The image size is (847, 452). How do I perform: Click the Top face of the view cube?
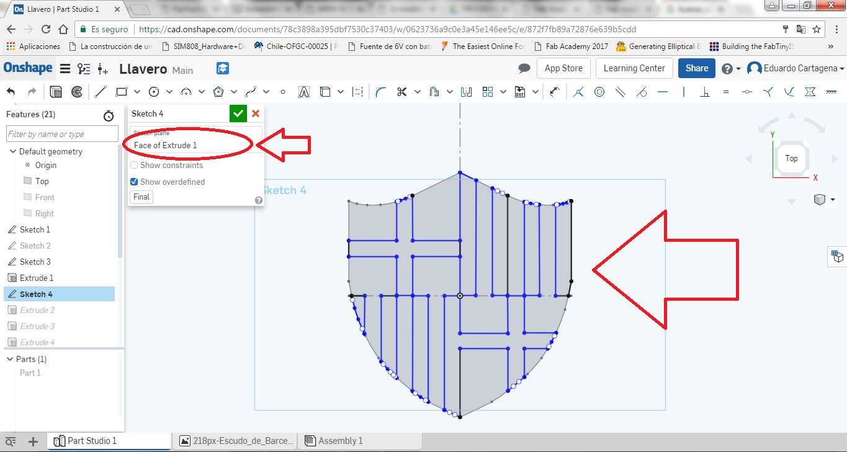coord(791,158)
